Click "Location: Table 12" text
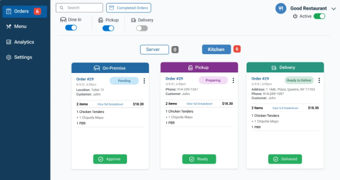Screen dimensions: 340x180 click(90, 90)
